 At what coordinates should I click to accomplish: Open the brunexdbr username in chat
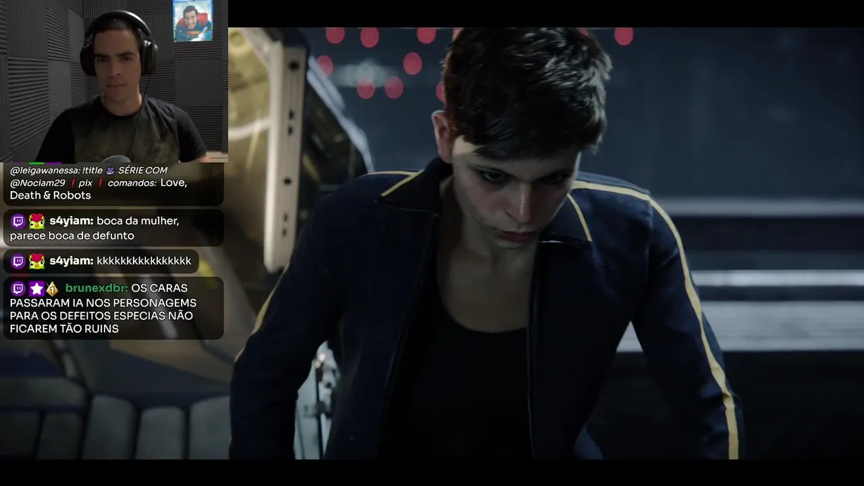97,288
